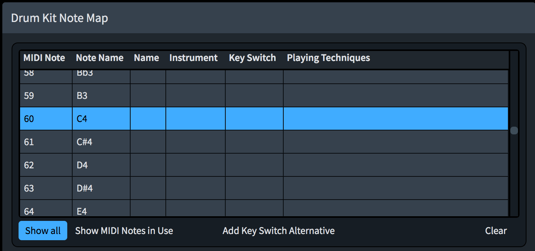The image size is (535, 251).
Task: Click the Instrument column header
Action: pyautogui.click(x=193, y=58)
